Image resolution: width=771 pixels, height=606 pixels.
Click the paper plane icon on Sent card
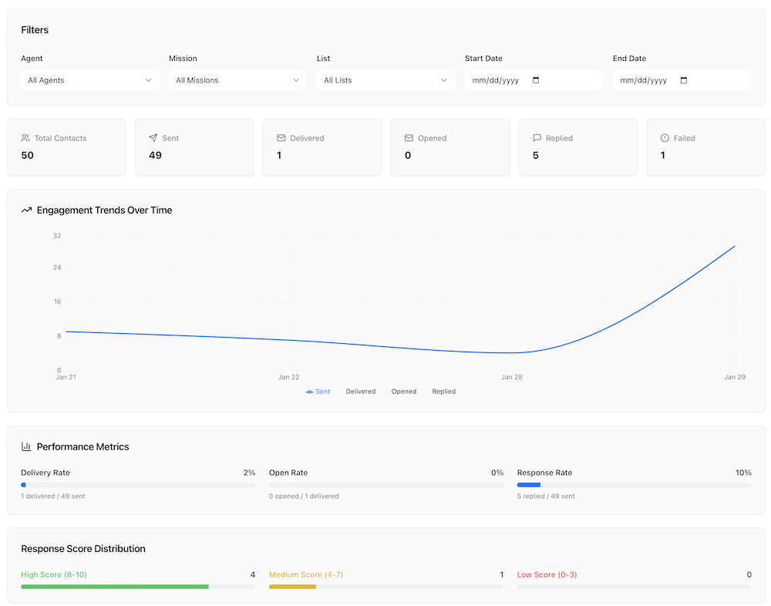(153, 138)
